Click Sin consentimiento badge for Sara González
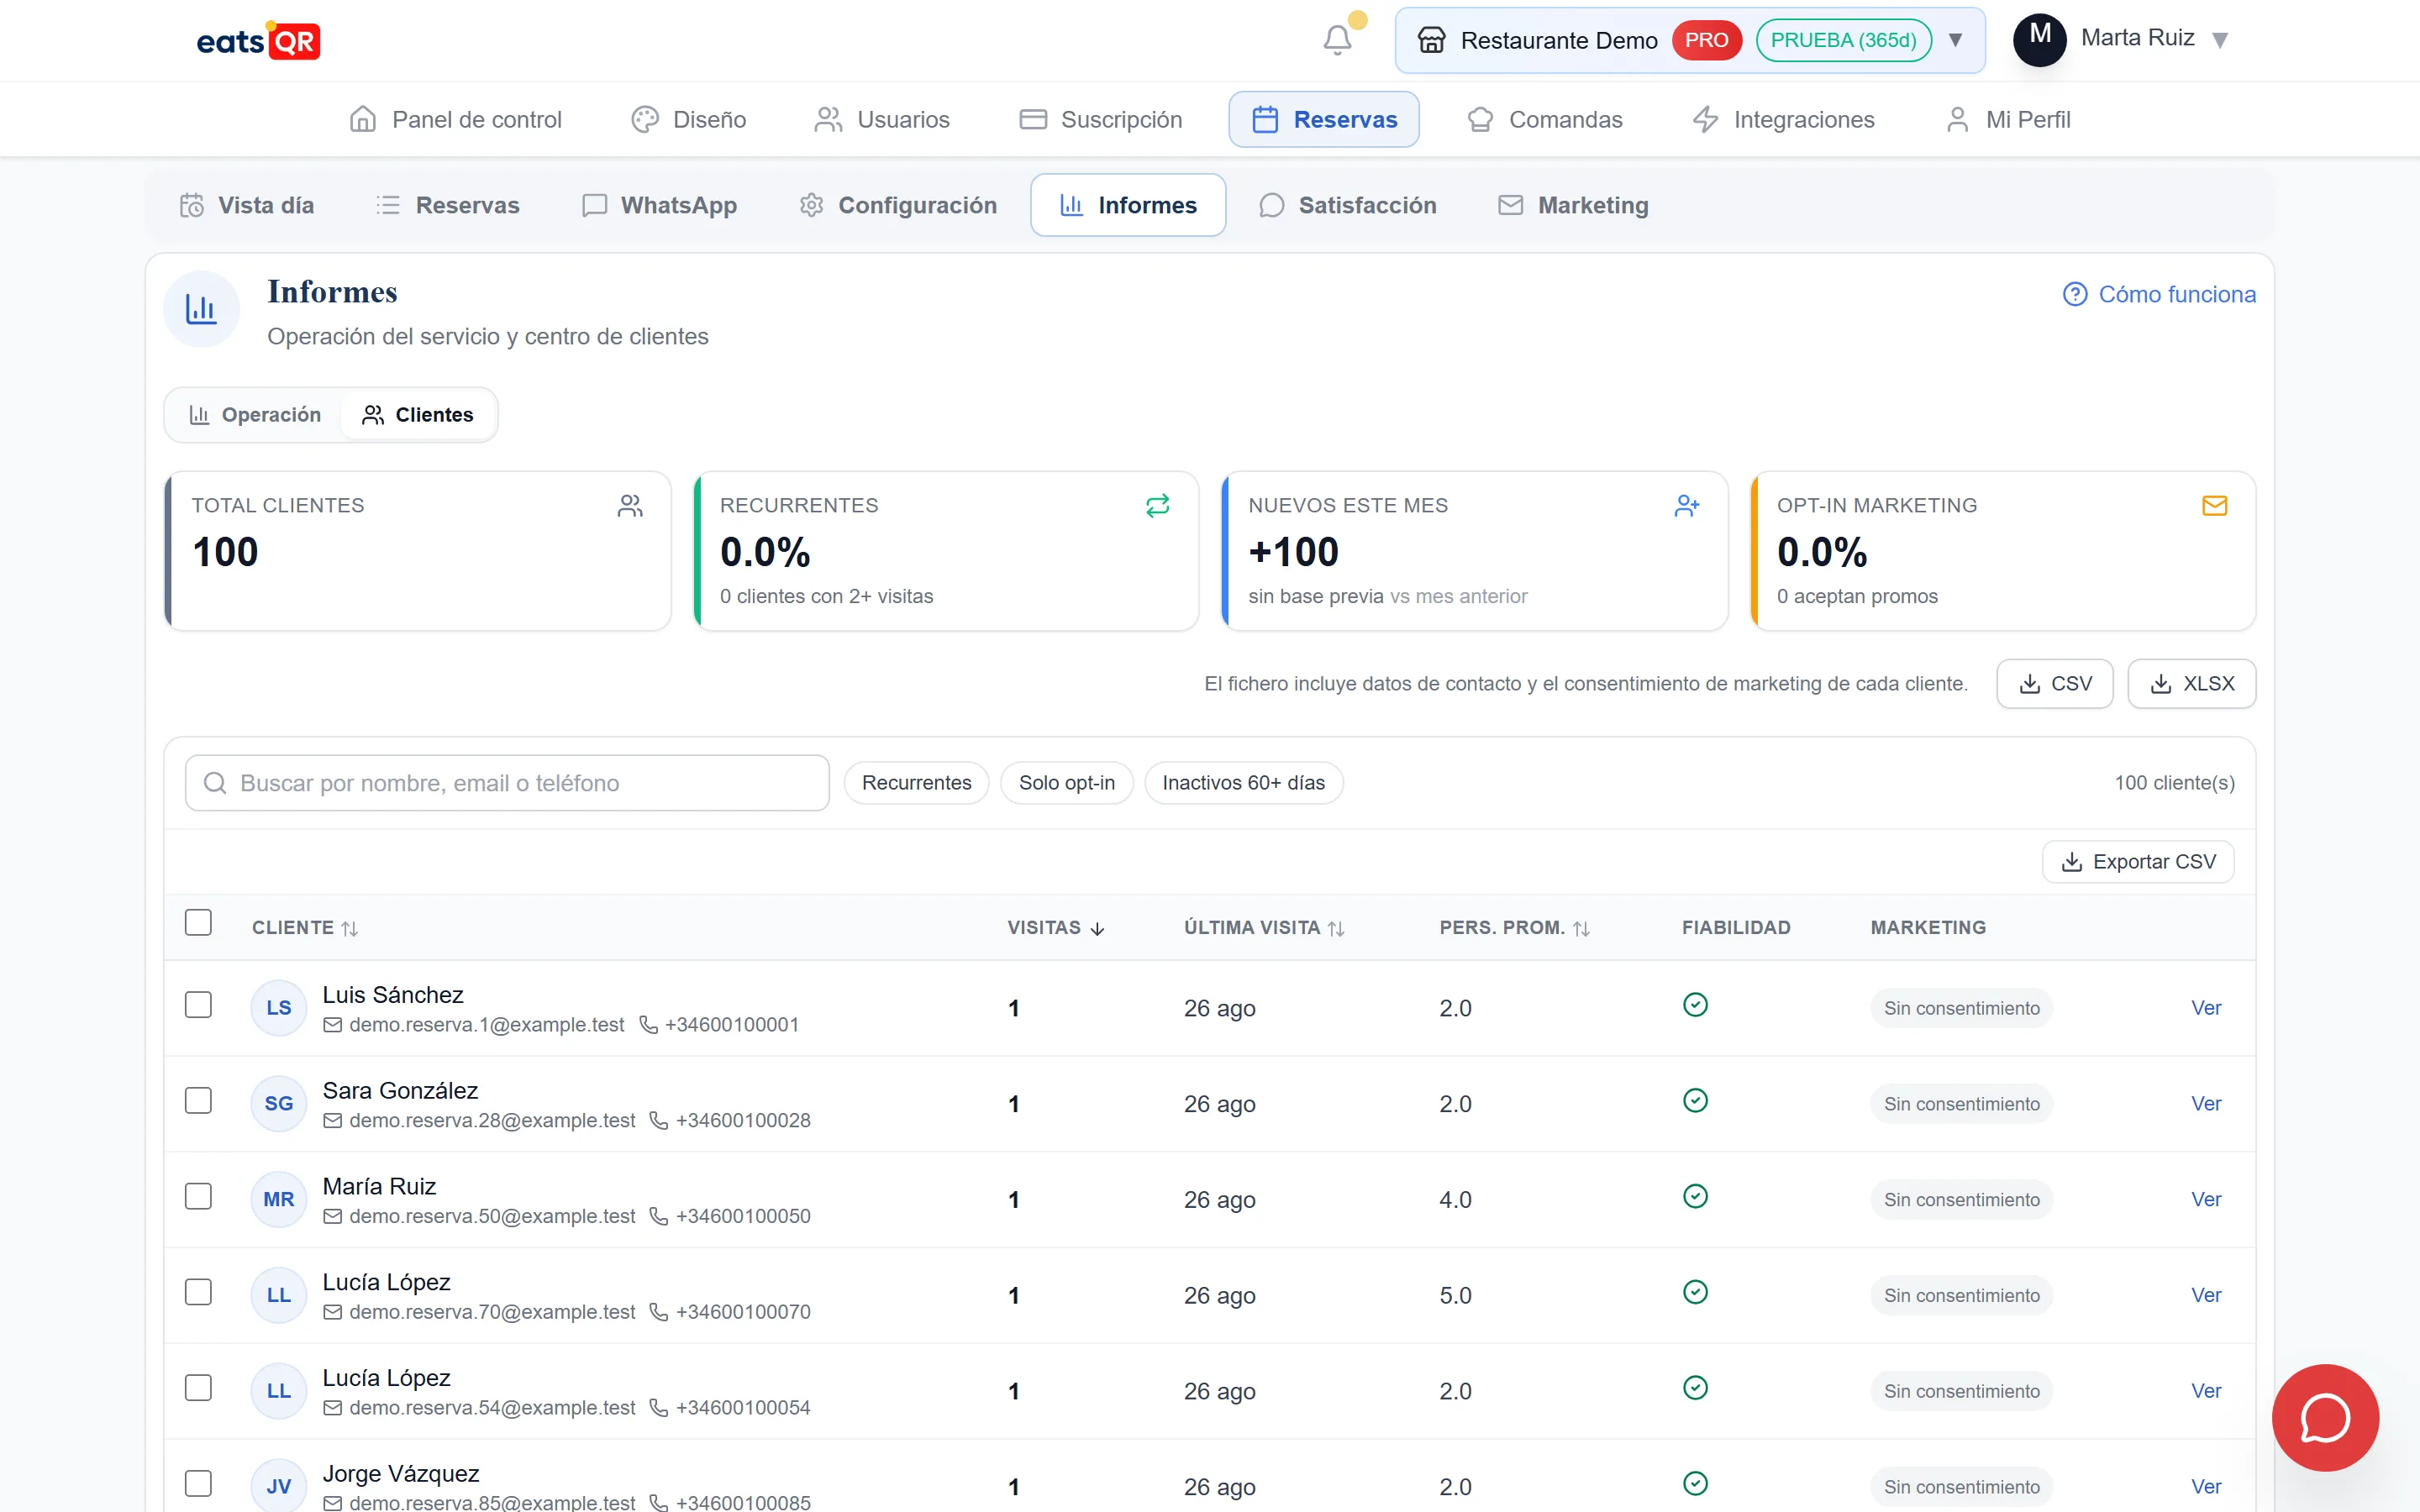This screenshot has height=1512, width=2420. pos(1961,1104)
